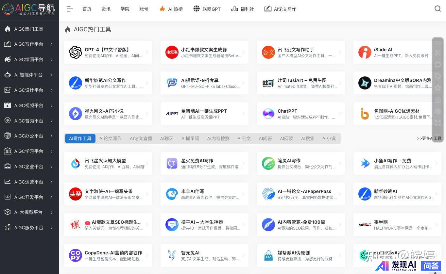Click the ChatPPT gradient icon
This screenshot has height=274, width=446.
pos(268,114)
